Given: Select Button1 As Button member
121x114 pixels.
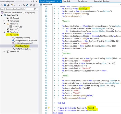Looking at the screenshot, I should [23, 49].
